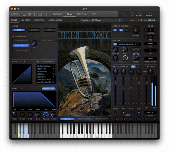Click the Srnd mic pan knob
169x152 pixels.
[x=139, y=71]
